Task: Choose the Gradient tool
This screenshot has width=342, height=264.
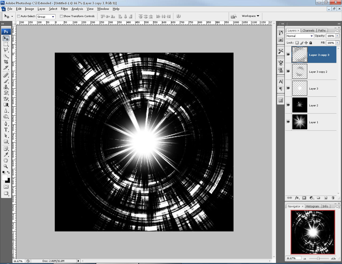Action: (x=6, y=104)
